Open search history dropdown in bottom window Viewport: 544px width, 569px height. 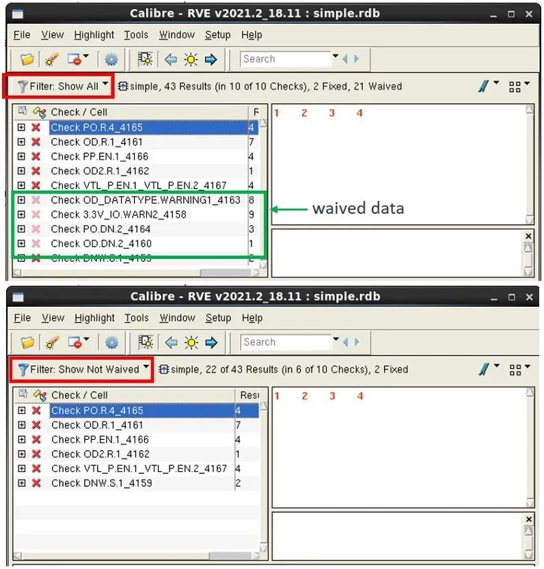[x=336, y=339]
